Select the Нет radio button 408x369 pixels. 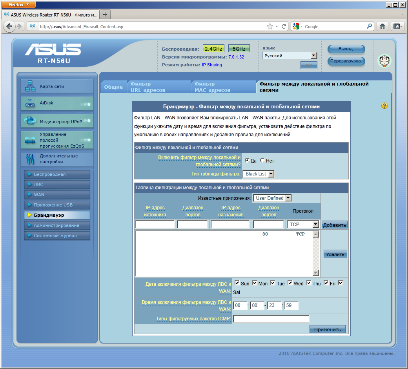pyautogui.click(x=262, y=160)
